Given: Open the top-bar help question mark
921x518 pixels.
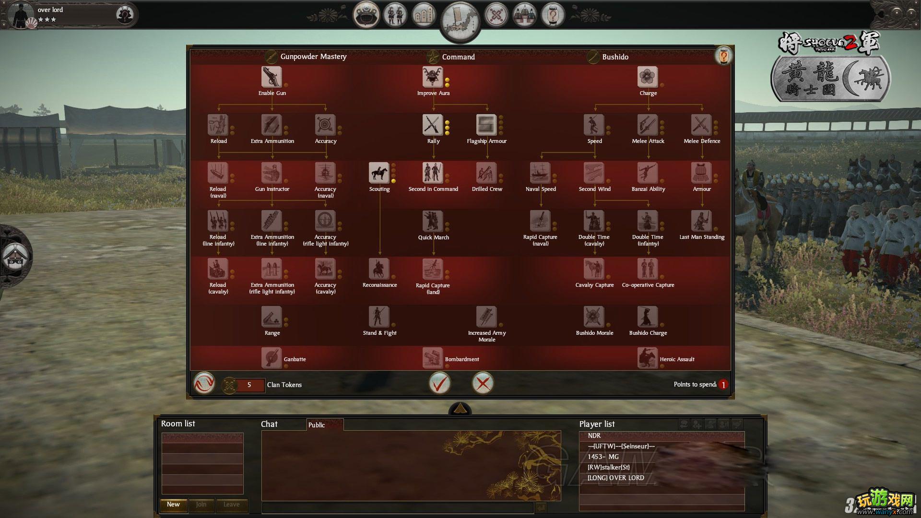Looking at the screenshot, I should [x=553, y=15].
